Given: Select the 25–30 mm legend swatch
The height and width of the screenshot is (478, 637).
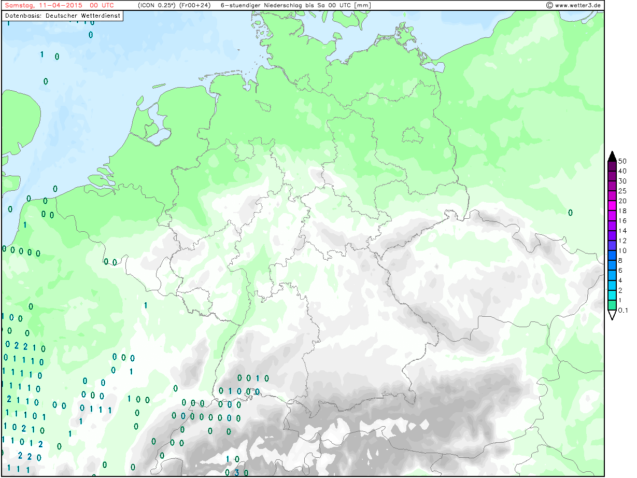Looking at the screenshot, I should coord(612,186).
